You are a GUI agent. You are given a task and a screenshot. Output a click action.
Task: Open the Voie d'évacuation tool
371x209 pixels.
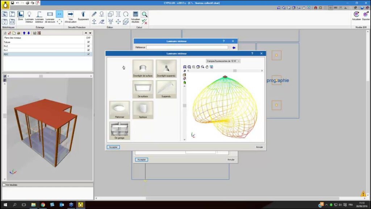click(71, 16)
